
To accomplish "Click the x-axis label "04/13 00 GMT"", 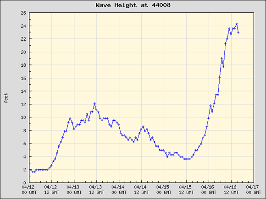I will click(74, 190).
